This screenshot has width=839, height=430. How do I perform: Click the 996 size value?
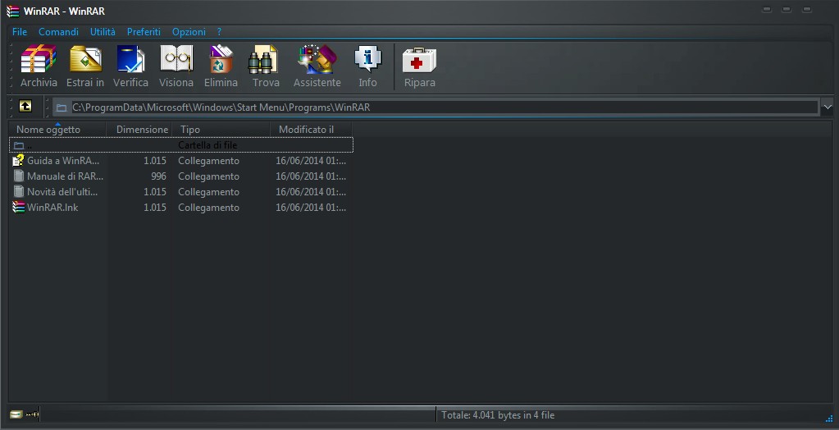pos(158,176)
